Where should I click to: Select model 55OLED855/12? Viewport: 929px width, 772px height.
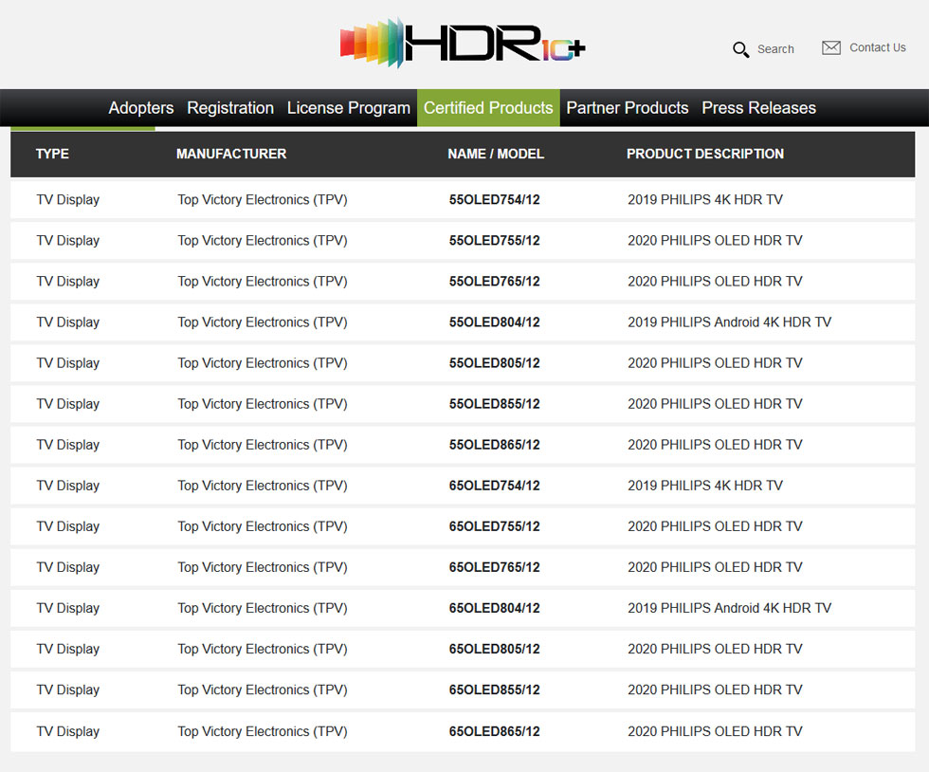click(494, 404)
